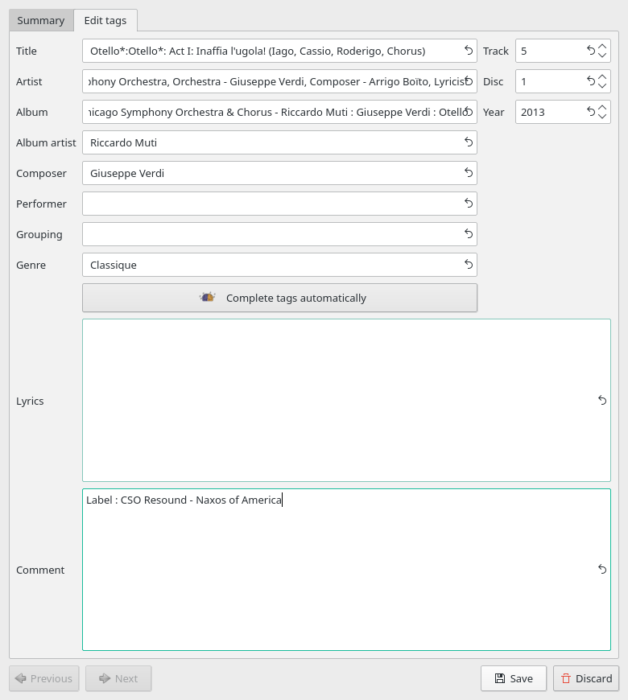Screen dimensions: 628x700
Task: Increase the Track number with the up arrow
Action: 602,46
